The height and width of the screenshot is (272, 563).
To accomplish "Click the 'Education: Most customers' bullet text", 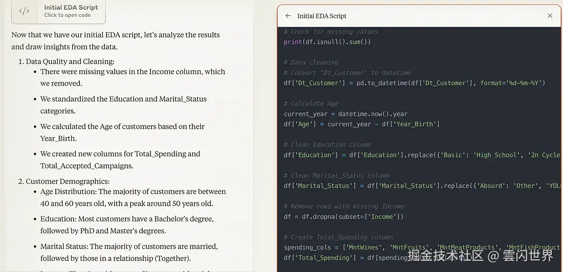I will click(127, 225).
